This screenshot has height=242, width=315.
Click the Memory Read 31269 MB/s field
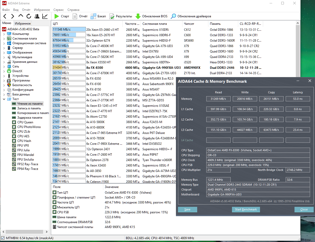tap(218, 99)
